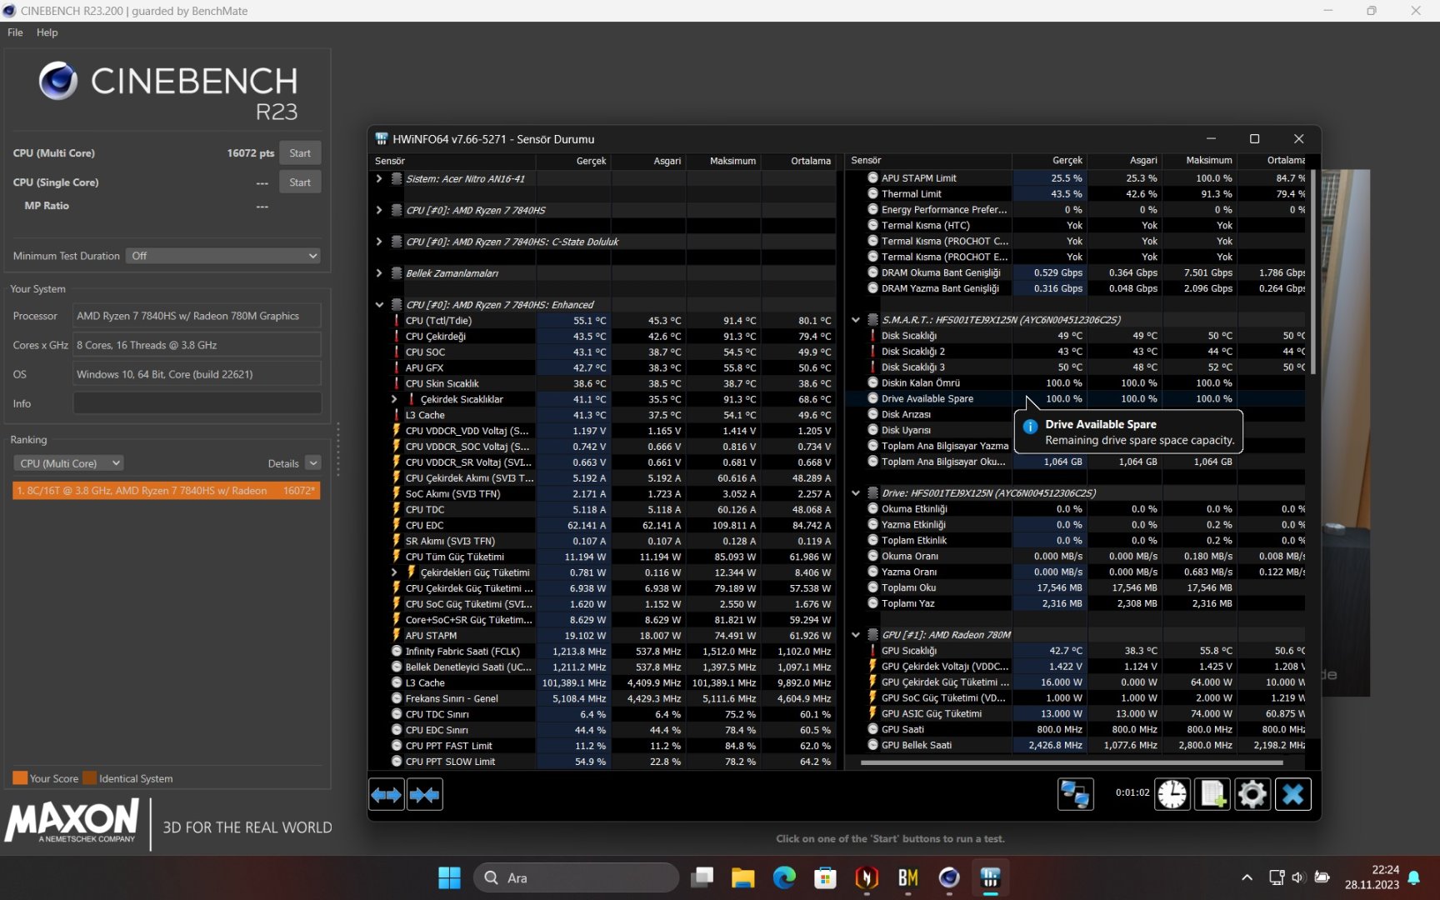The width and height of the screenshot is (1440, 900).
Task: Open Minimum Test Duration dropdown
Action: click(x=223, y=256)
